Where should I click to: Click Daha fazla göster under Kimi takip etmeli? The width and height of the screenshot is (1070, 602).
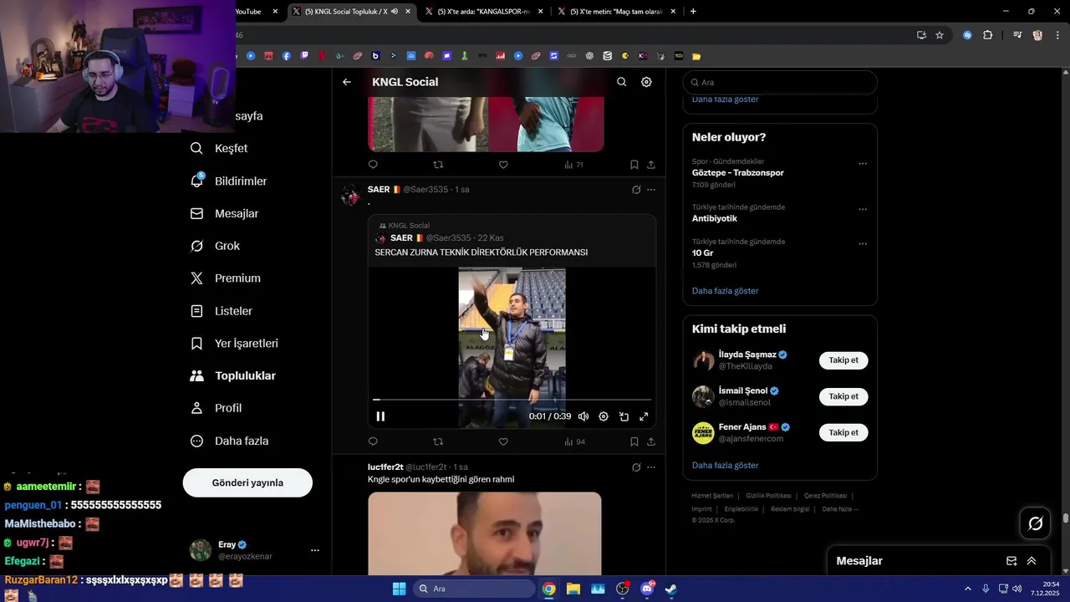pos(725,465)
